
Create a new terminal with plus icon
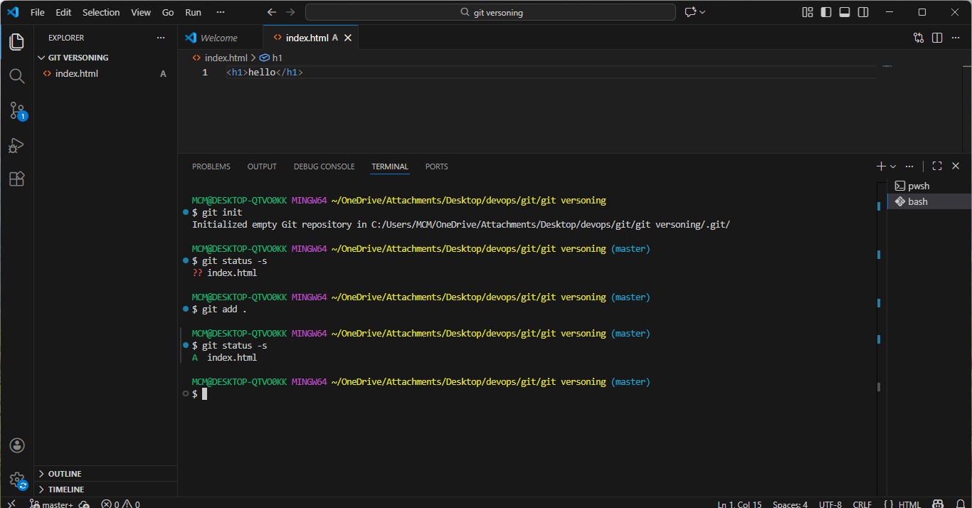coord(881,166)
